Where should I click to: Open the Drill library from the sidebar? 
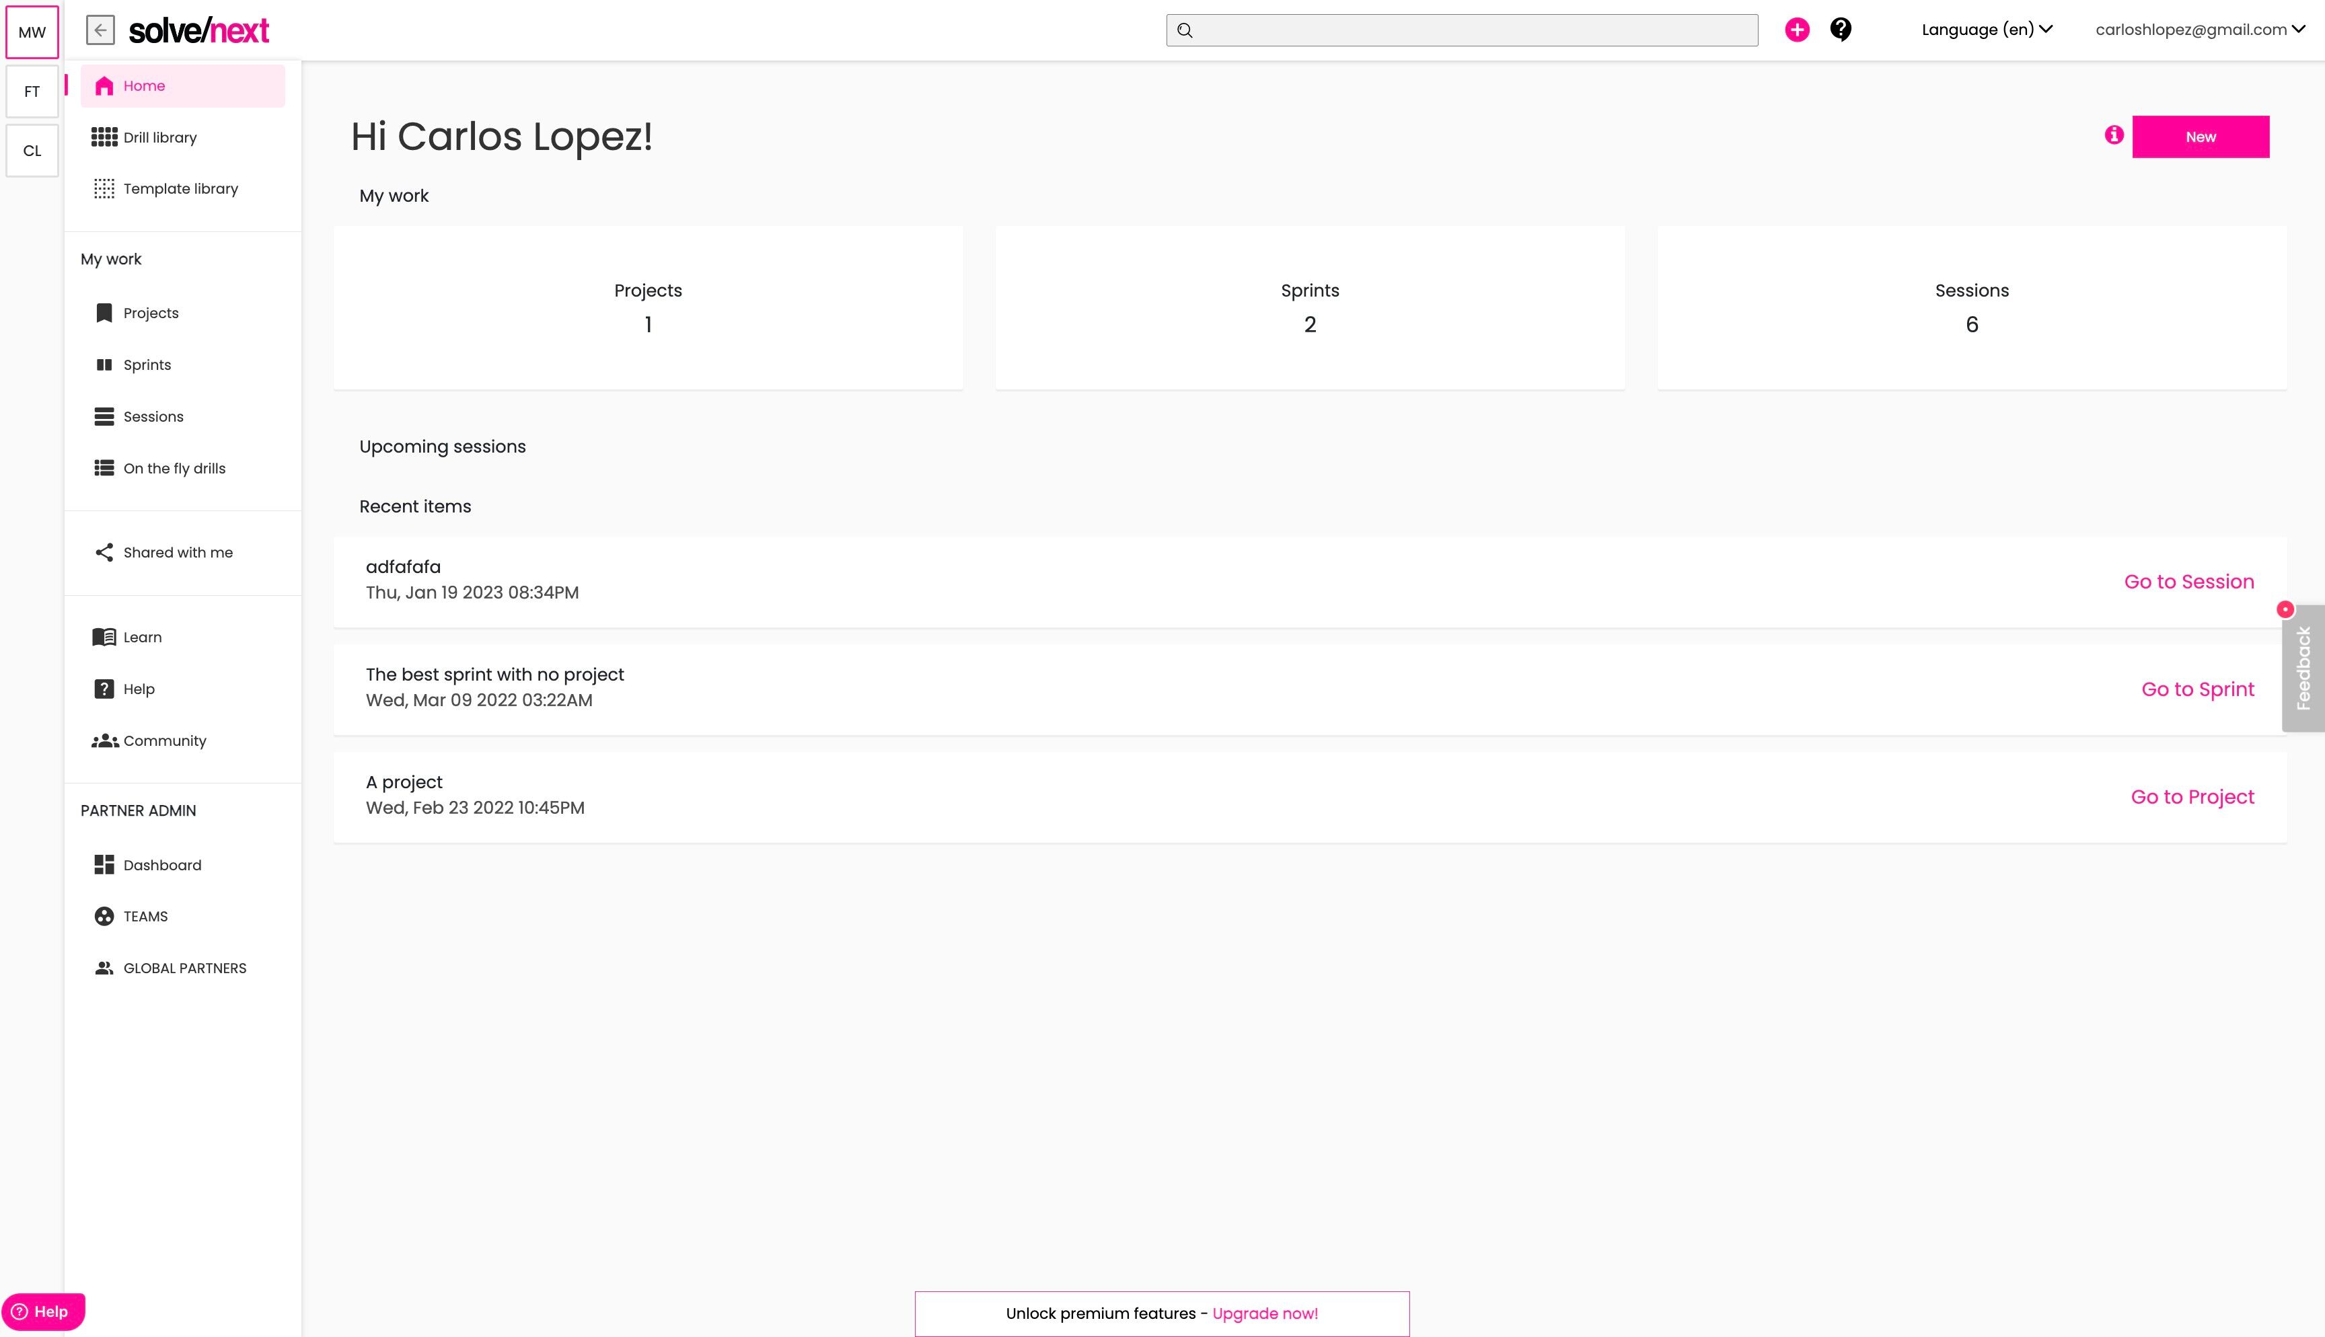pyautogui.click(x=159, y=137)
